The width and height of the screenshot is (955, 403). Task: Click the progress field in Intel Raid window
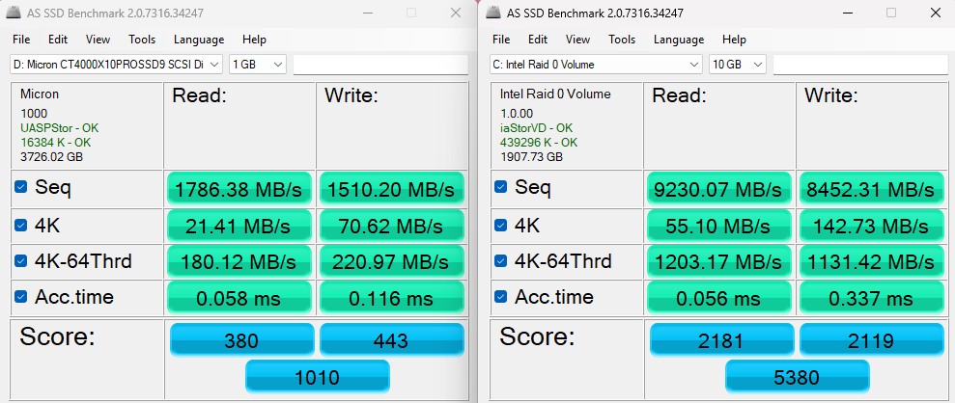tap(860, 65)
